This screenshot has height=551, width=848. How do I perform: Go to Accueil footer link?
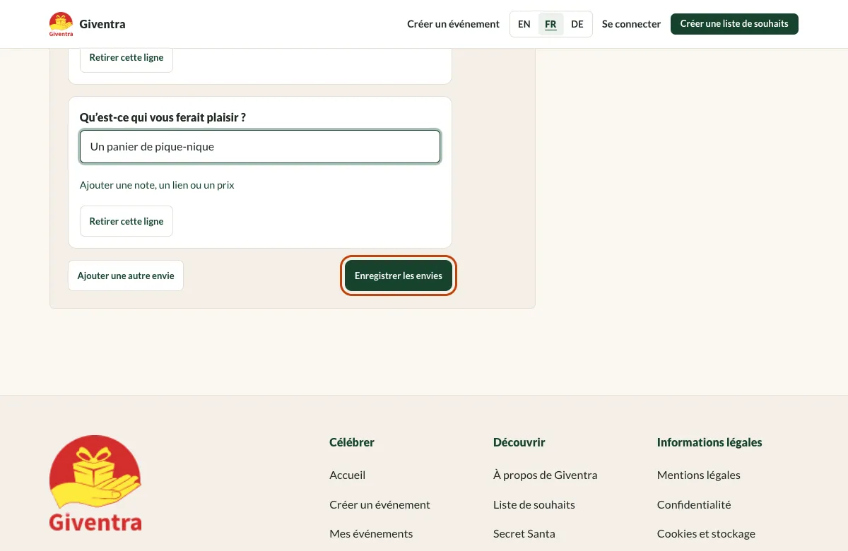pos(348,475)
